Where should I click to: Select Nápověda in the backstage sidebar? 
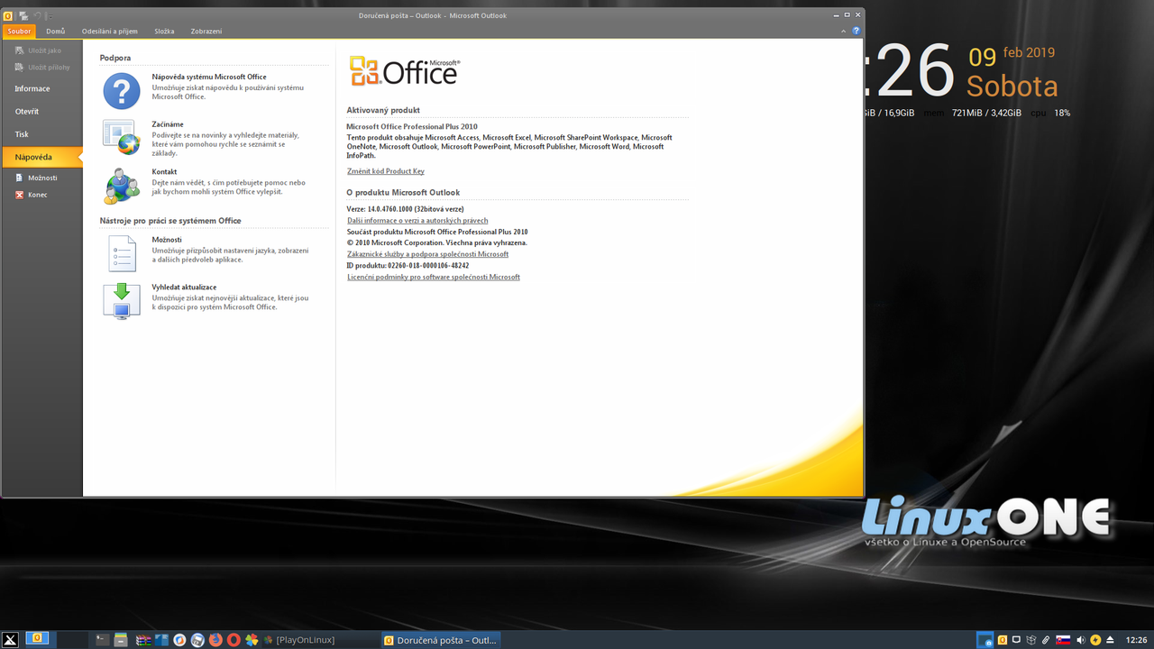pos(41,157)
